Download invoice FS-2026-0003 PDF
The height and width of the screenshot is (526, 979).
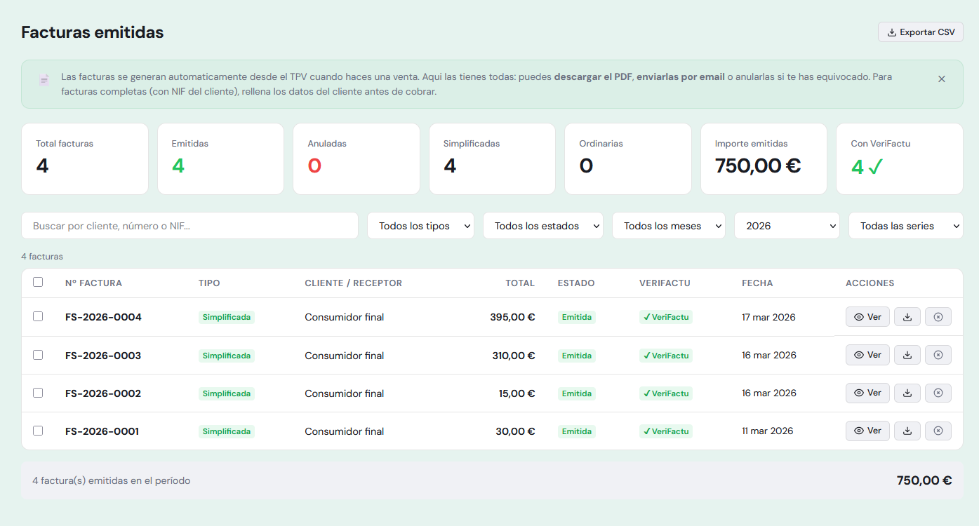coord(907,355)
